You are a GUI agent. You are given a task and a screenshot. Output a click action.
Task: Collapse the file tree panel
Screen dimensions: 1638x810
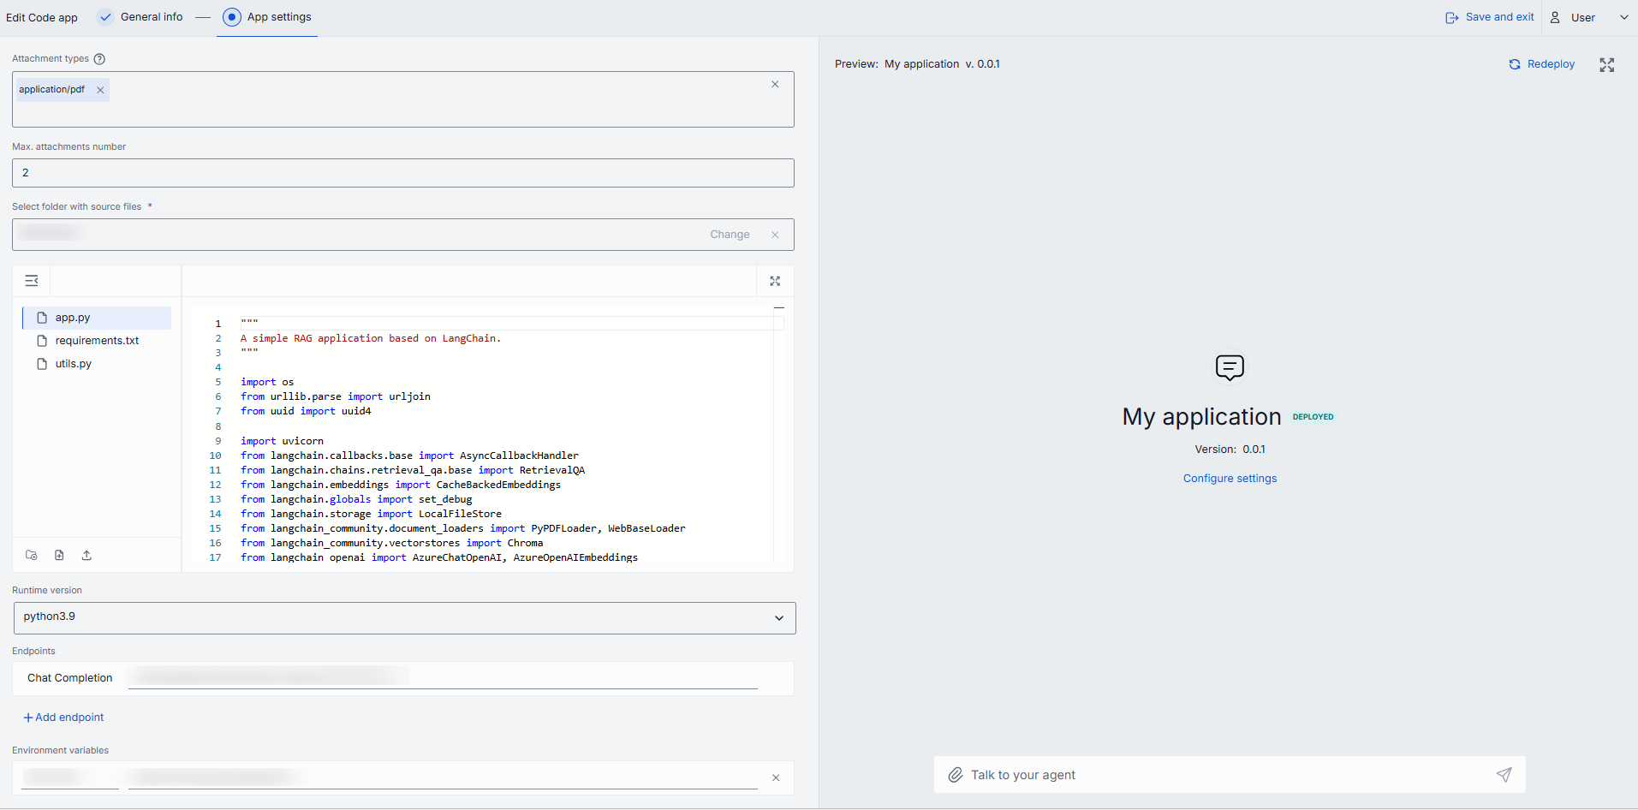(x=32, y=281)
